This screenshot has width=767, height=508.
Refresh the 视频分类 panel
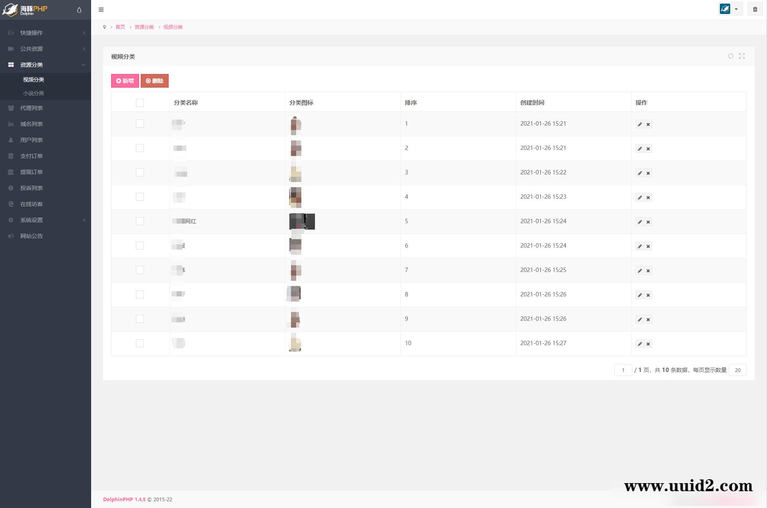coord(730,56)
